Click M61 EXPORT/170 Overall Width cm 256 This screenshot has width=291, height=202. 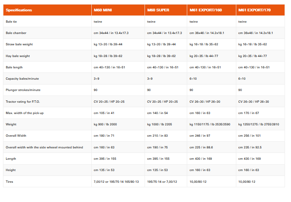pyautogui.click(x=249, y=136)
